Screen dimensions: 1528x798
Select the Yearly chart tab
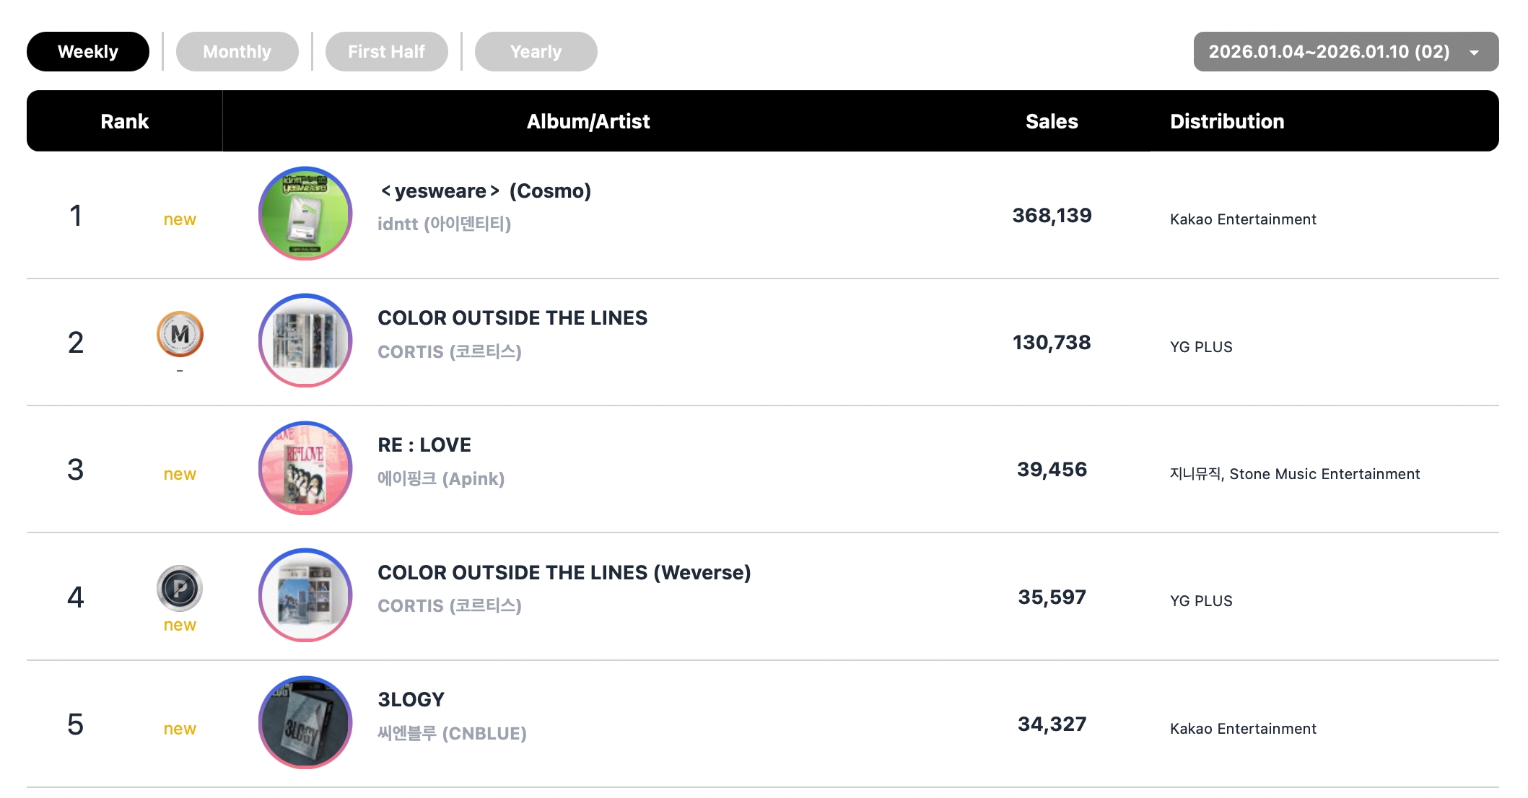[536, 52]
